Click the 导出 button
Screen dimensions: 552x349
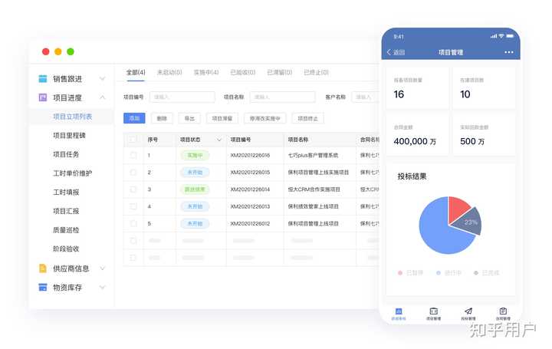[189, 118]
